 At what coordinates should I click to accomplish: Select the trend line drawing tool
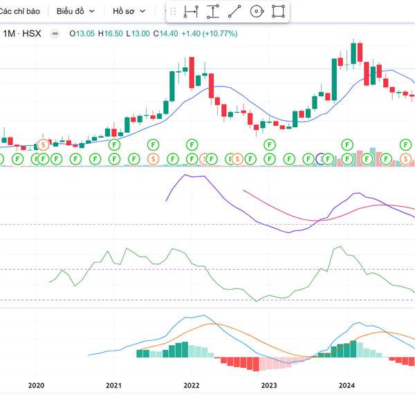pyautogui.click(x=234, y=12)
